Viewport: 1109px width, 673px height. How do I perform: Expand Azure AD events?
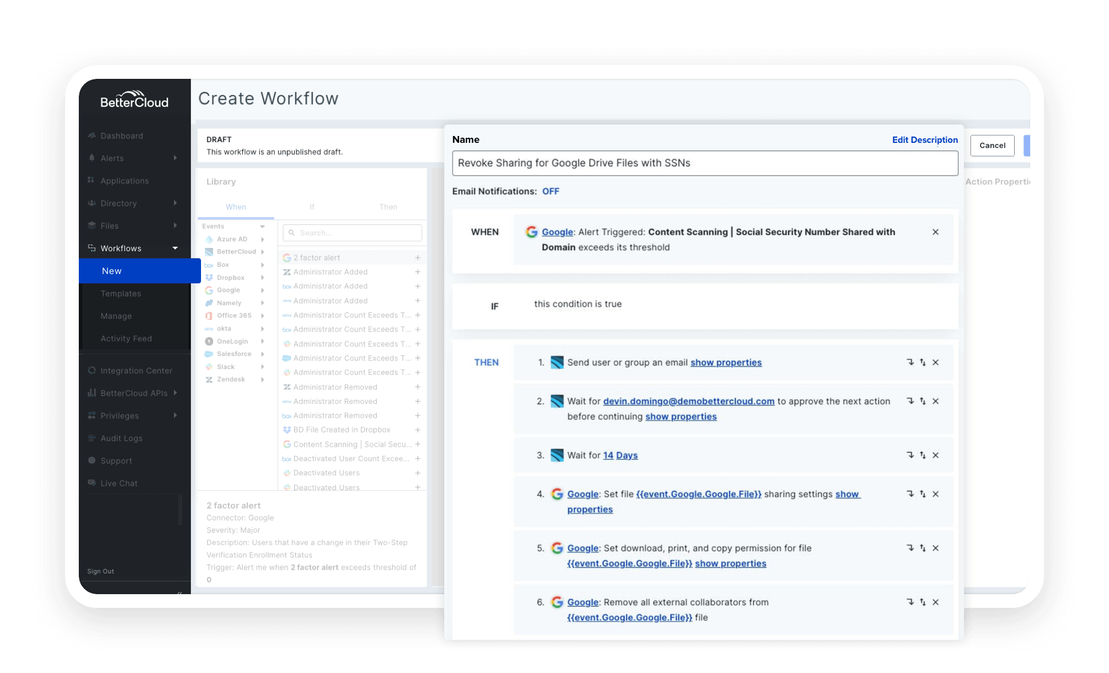click(x=262, y=239)
